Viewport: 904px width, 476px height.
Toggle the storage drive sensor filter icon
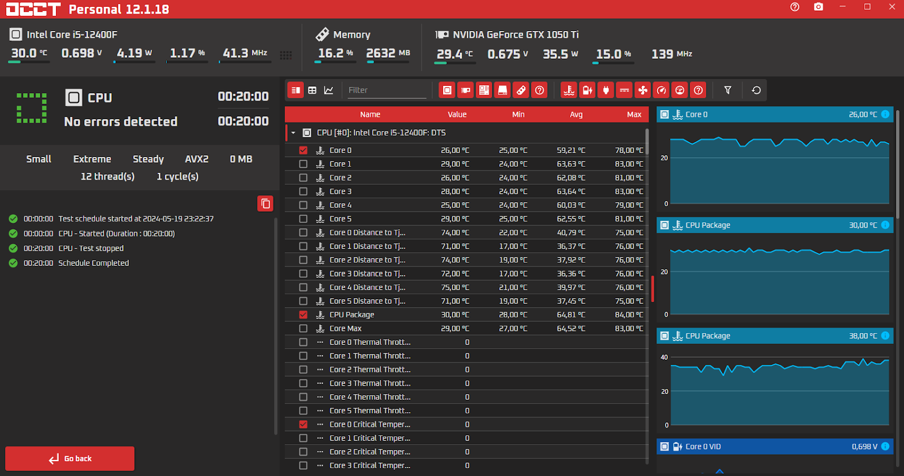(502, 90)
